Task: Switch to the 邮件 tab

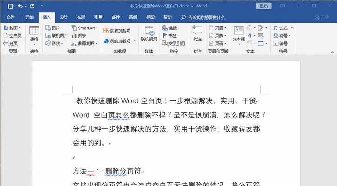Action: pyautogui.click(x=115, y=17)
